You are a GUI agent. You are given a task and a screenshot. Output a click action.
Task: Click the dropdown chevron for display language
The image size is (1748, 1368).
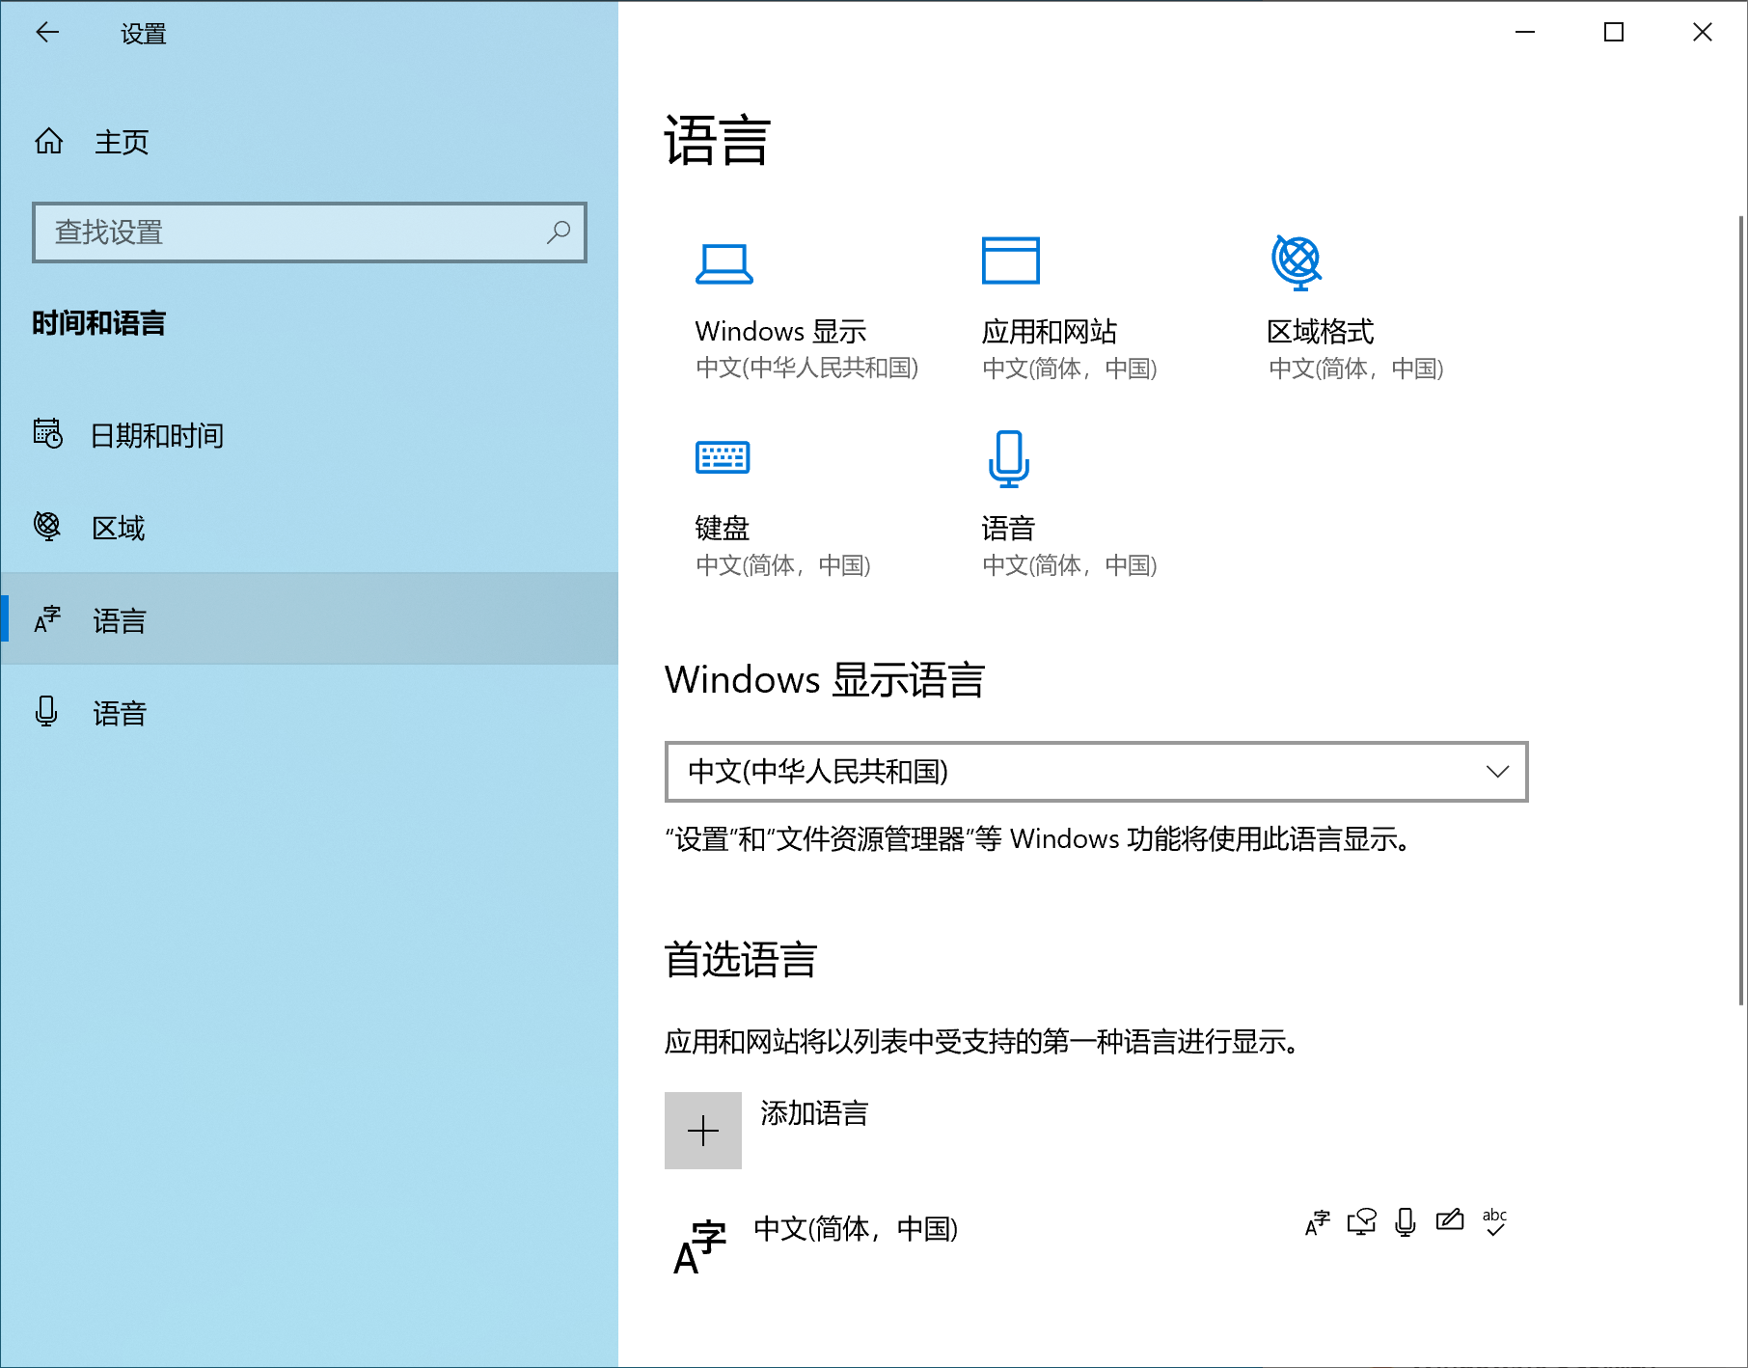click(x=1496, y=772)
